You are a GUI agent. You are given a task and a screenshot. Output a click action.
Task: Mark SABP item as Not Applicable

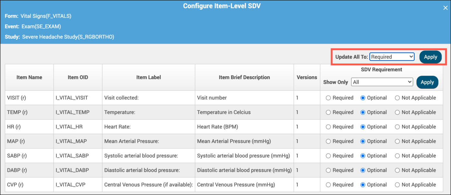tap(398, 156)
